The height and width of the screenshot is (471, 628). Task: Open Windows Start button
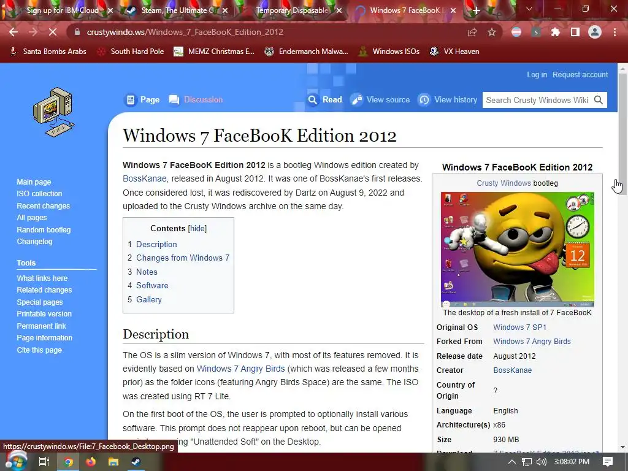16,461
